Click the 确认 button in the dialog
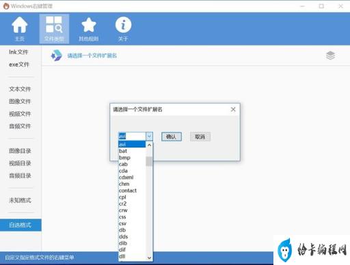Screen dimensions: 350x265 coord(172,137)
